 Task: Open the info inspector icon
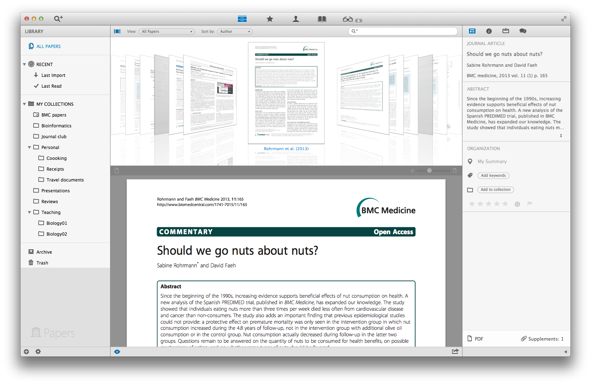tap(489, 31)
